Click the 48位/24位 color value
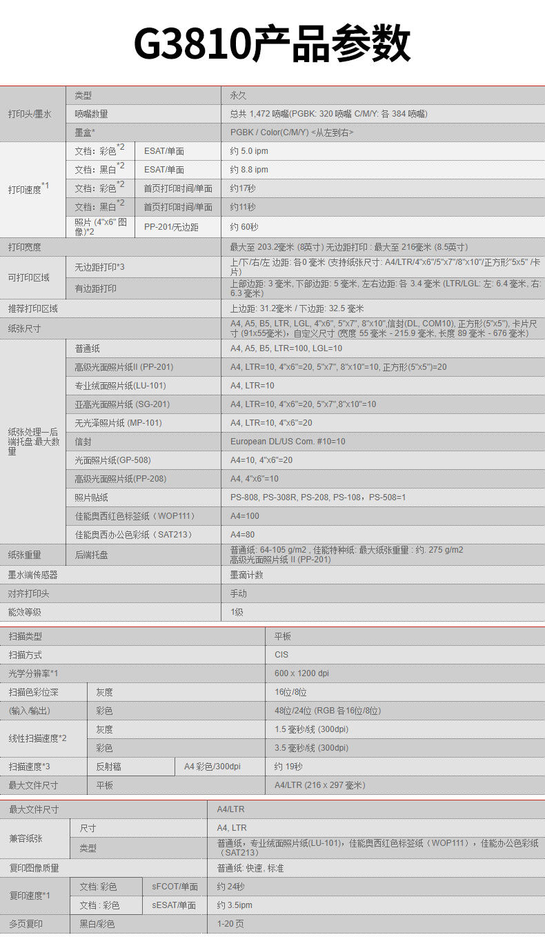This screenshot has height=937, width=545. [328, 711]
